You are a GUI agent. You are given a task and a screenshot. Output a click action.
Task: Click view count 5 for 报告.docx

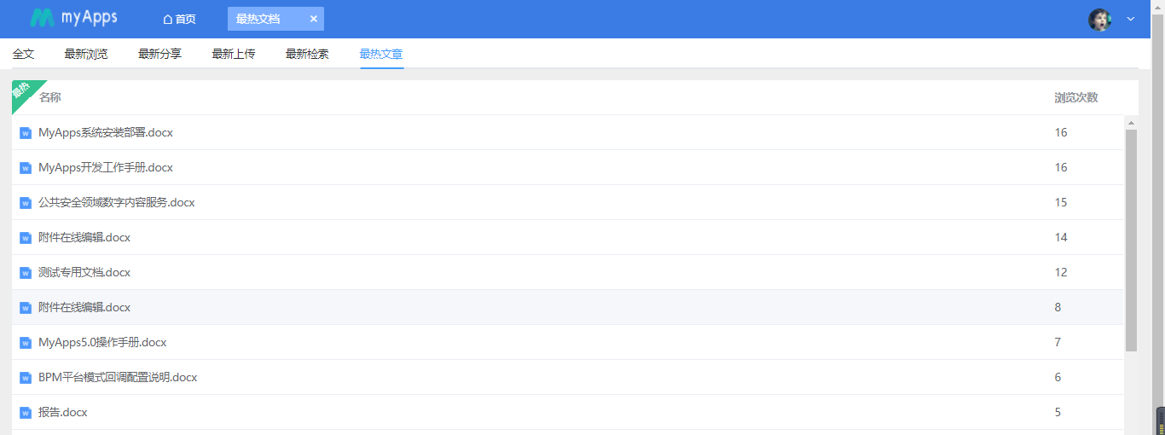pyautogui.click(x=1058, y=412)
